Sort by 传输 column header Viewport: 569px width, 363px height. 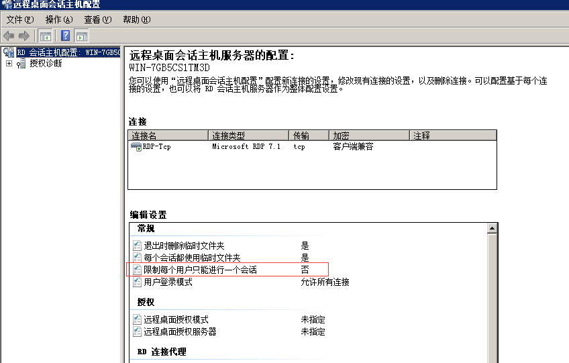point(309,136)
